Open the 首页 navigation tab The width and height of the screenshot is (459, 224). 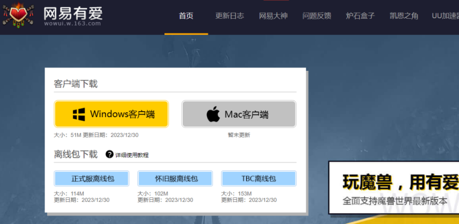pyautogui.click(x=186, y=16)
